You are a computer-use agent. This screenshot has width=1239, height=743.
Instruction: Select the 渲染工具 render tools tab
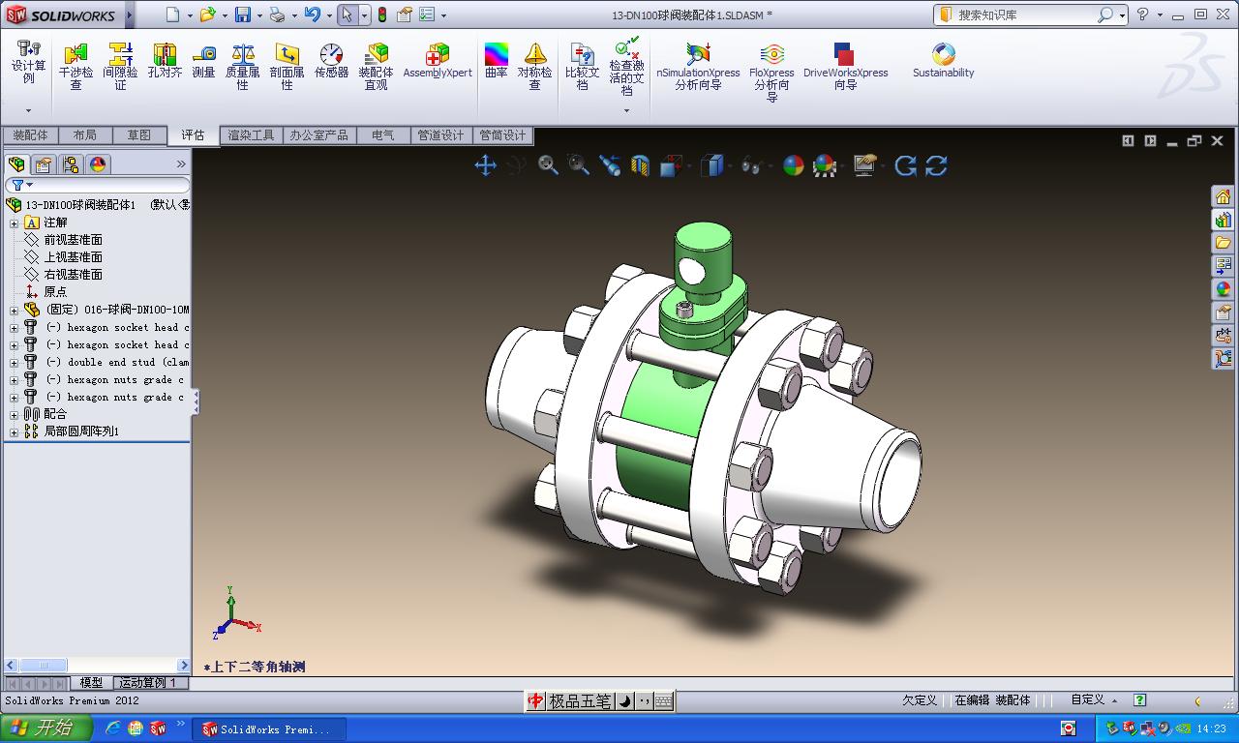251,135
